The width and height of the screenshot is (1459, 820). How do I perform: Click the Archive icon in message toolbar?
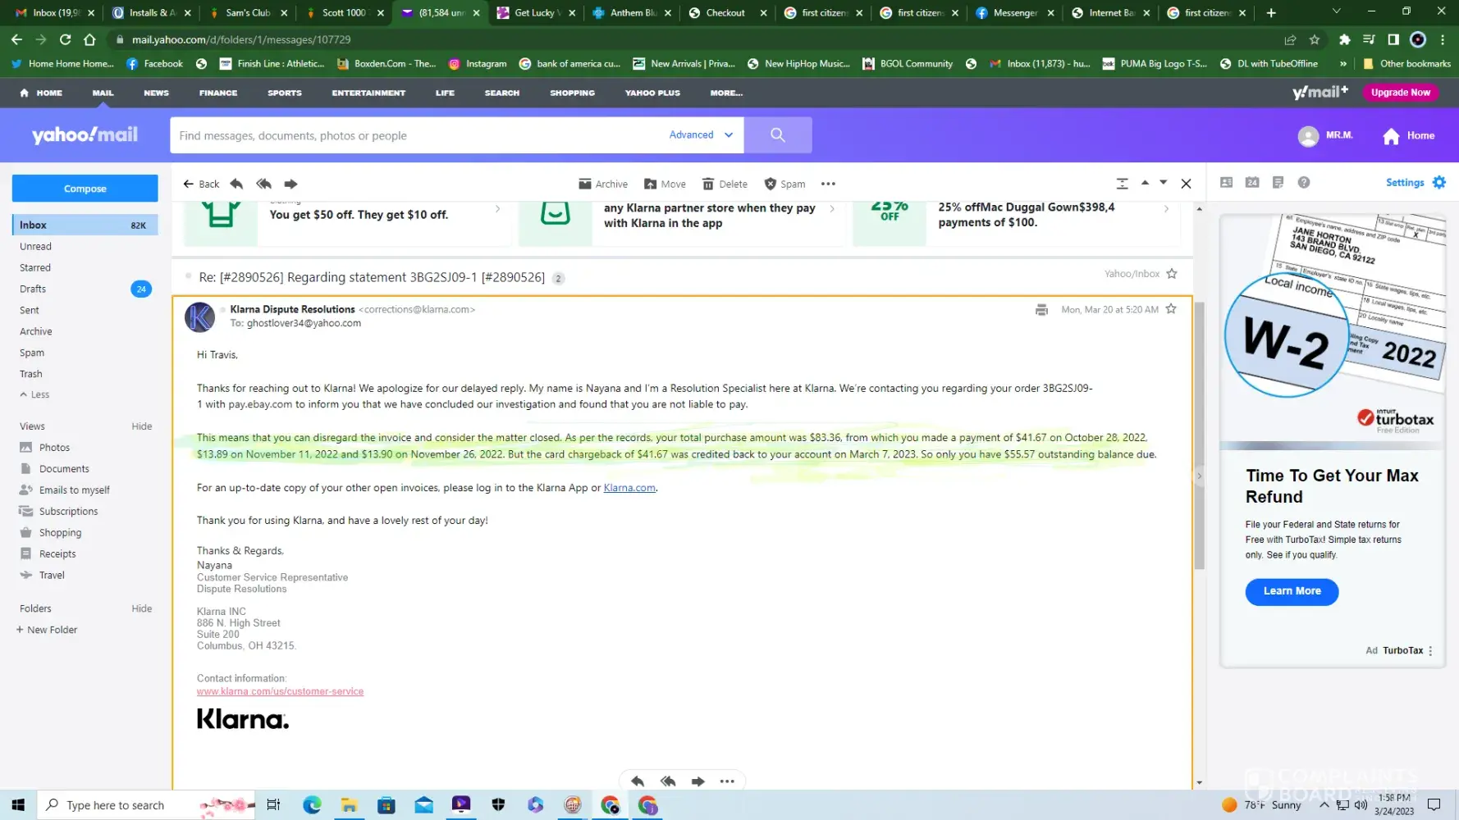tap(585, 184)
